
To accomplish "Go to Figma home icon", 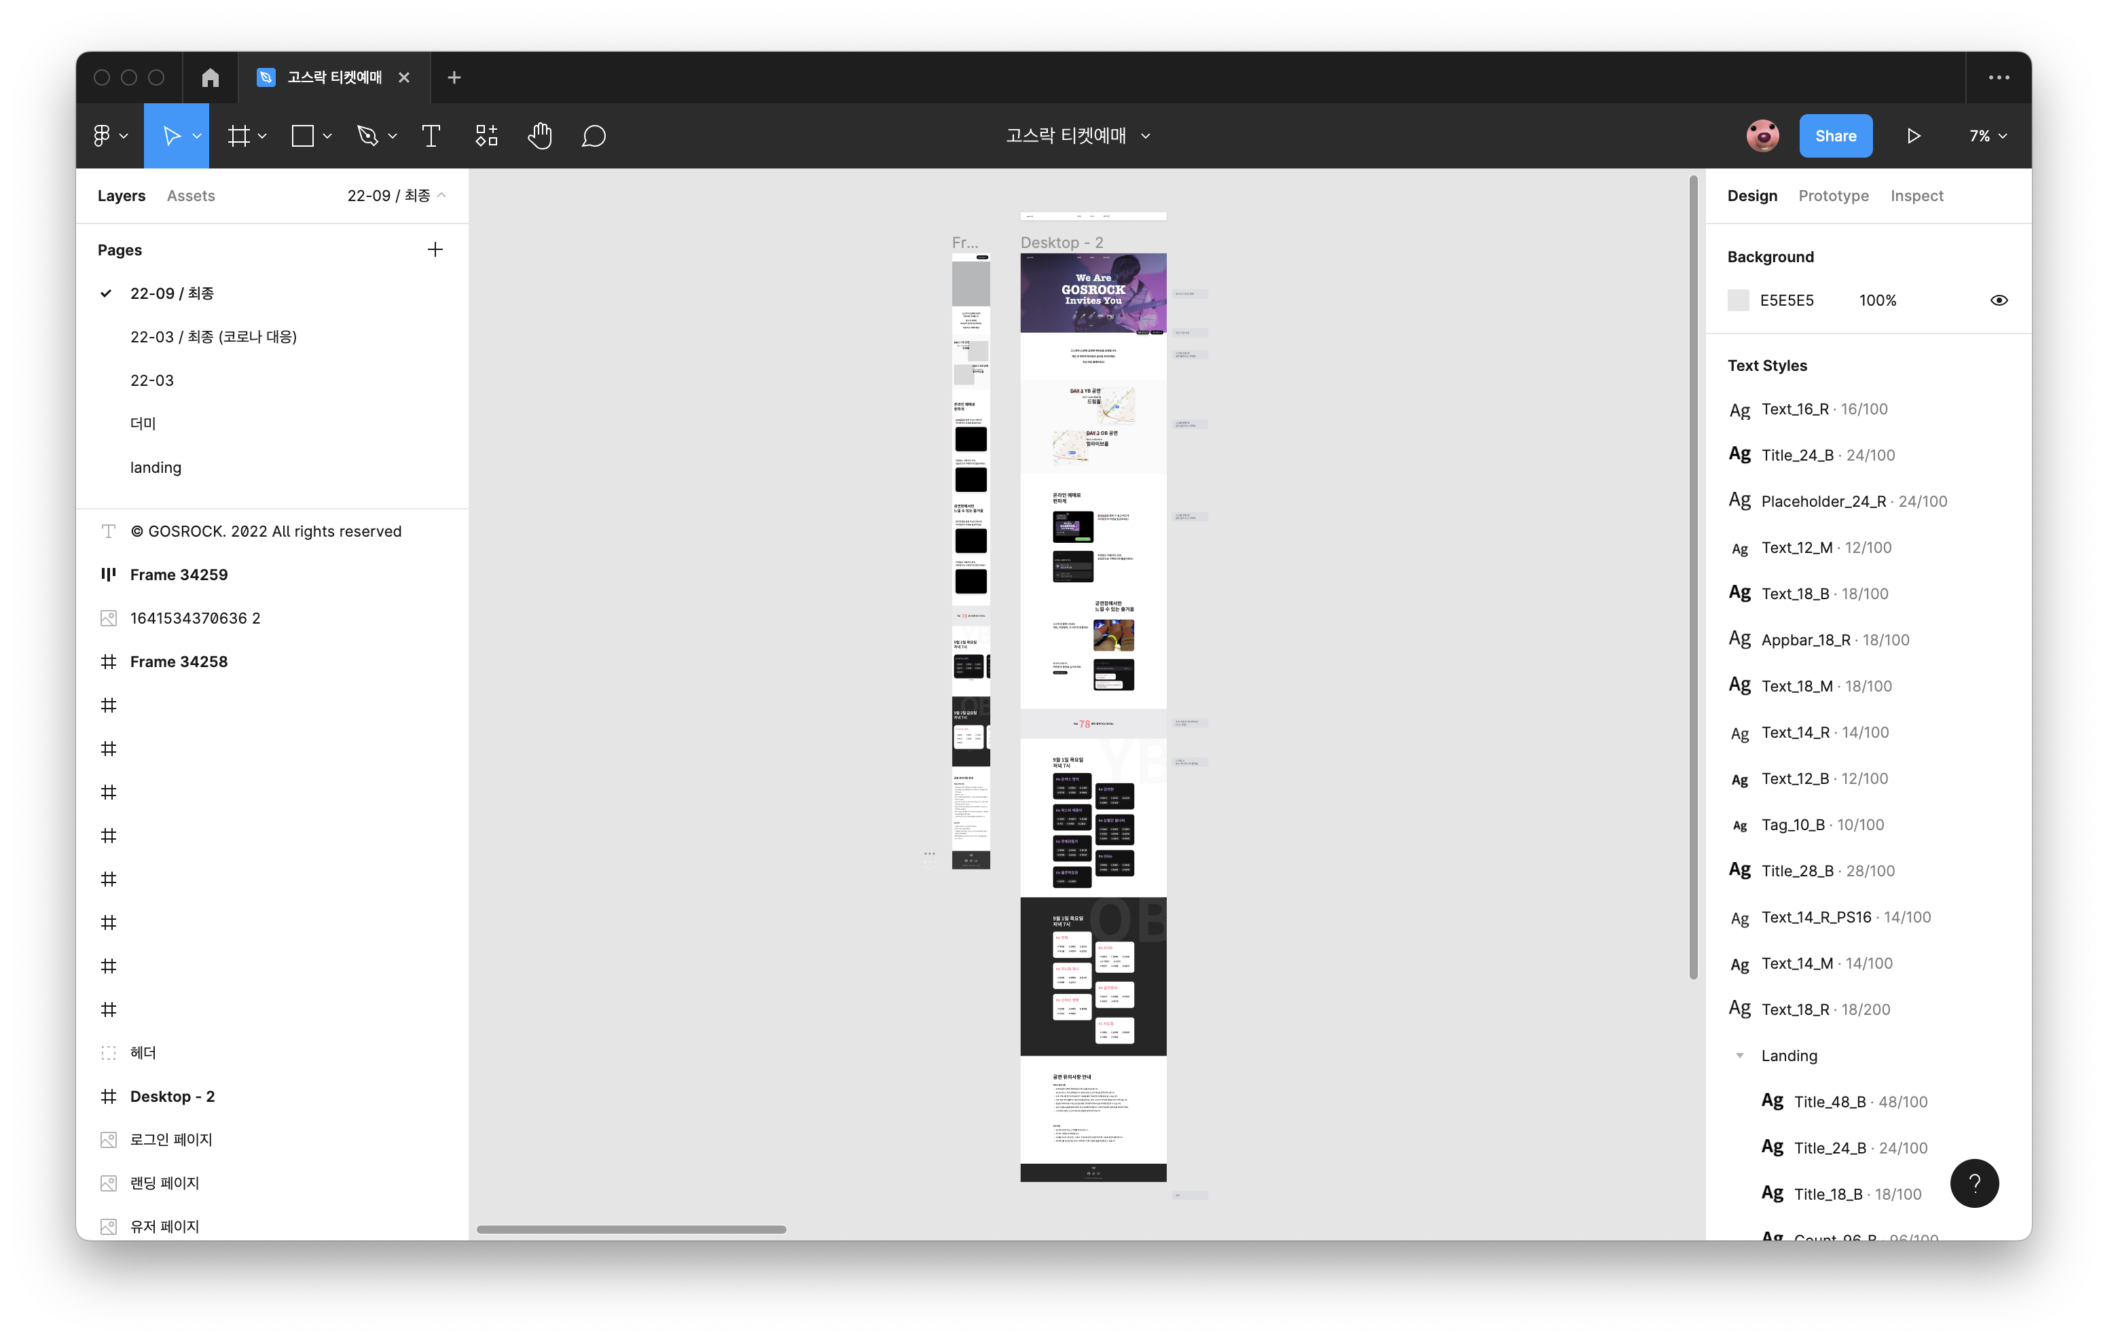I will click(210, 77).
